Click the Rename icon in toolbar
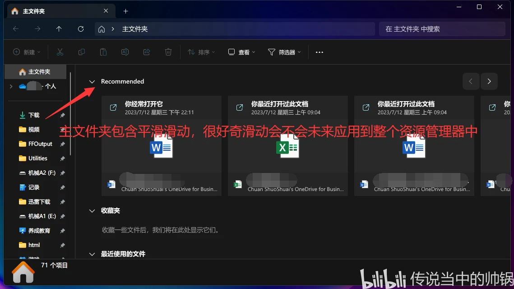514x289 pixels. pos(125,52)
